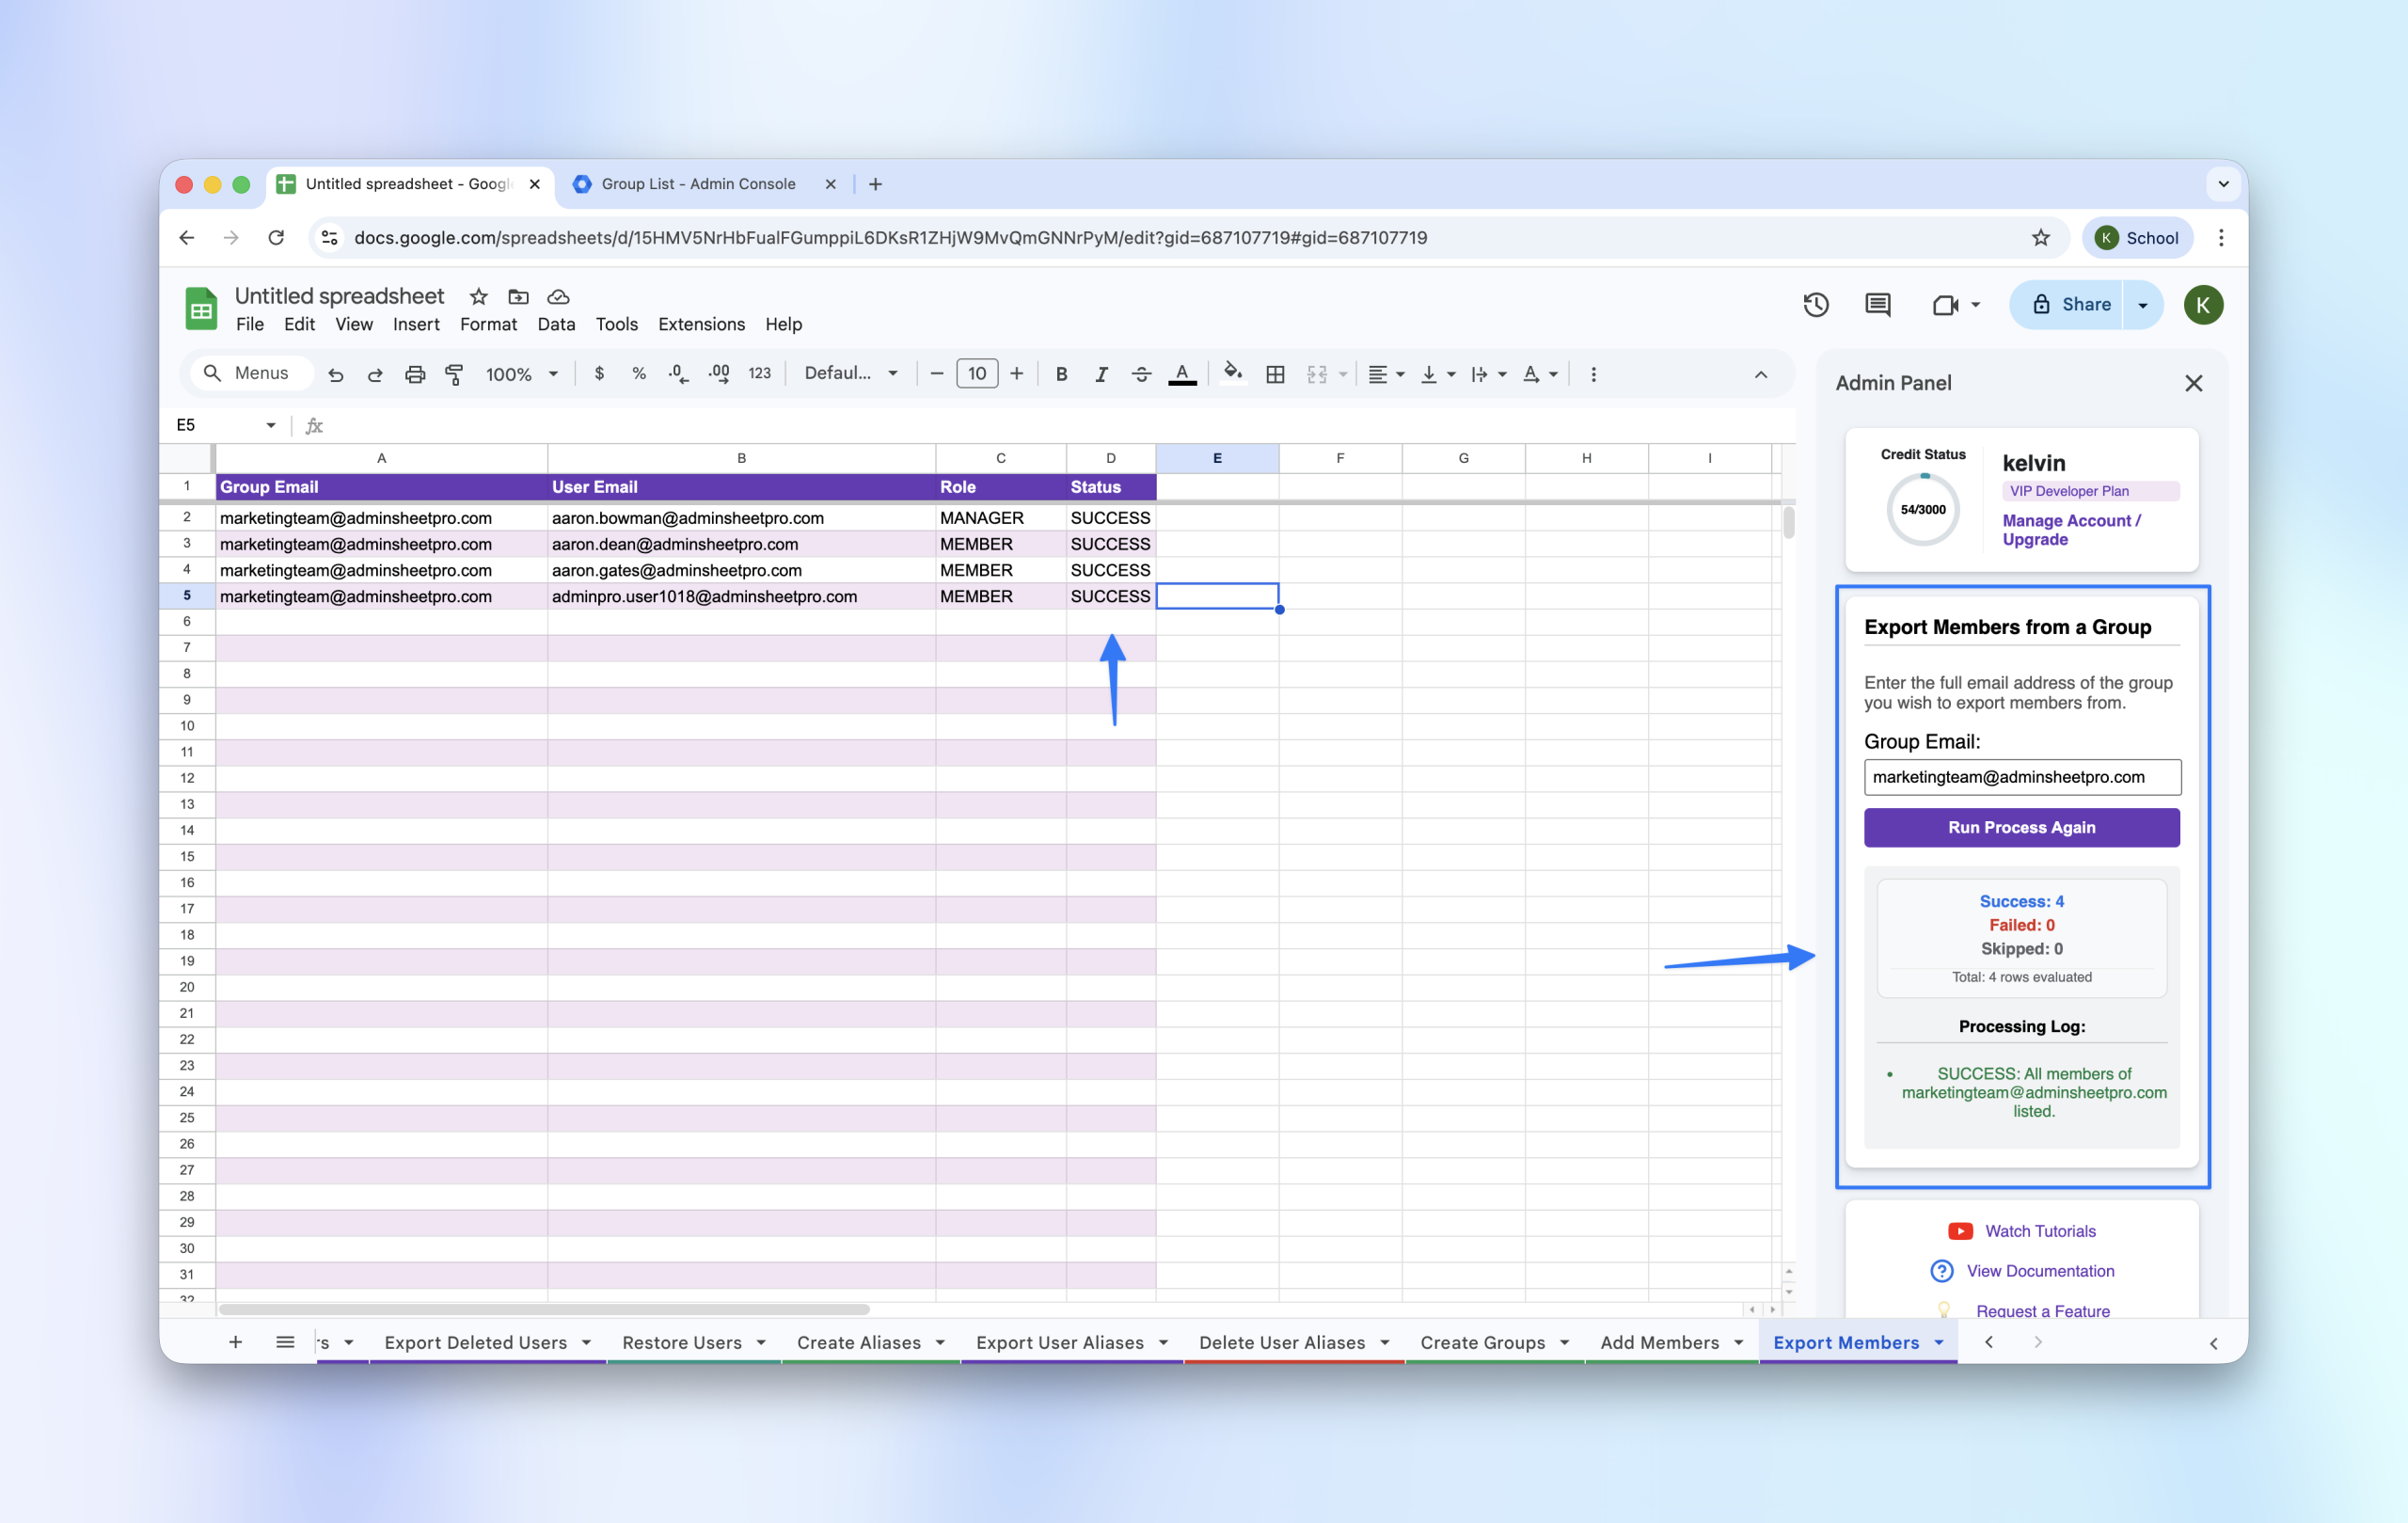Image resolution: width=2408 pixels, height=1523 pixels.
Task: Switch to the Add Members sheet tab
Action: pos(1659,1342)
